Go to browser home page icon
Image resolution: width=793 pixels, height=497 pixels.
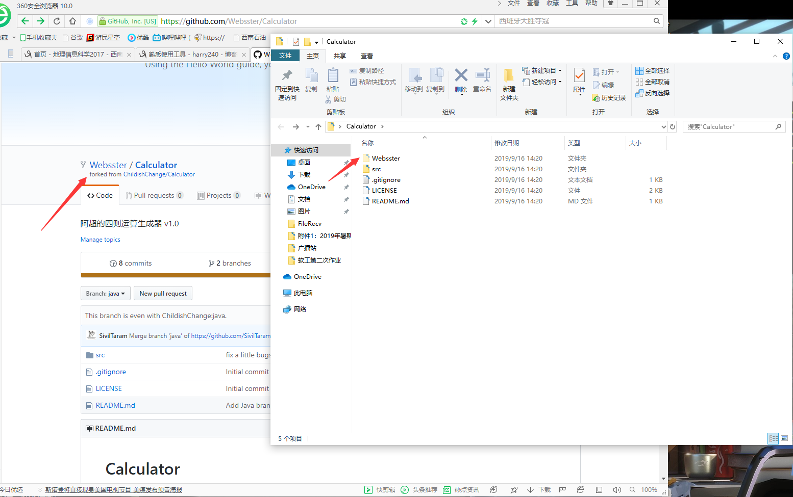72,21
